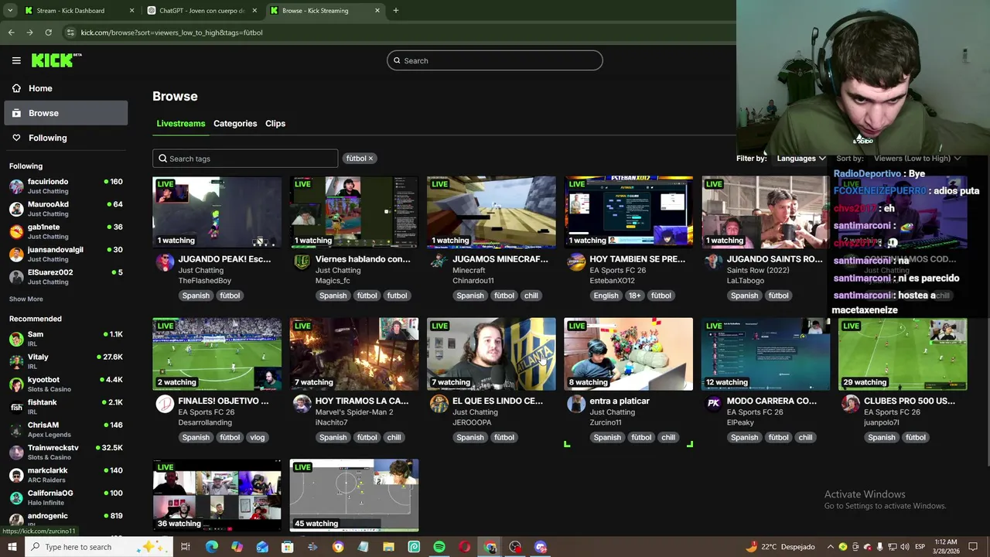Open ElSuarez002's followed channel
990x557 pixels.
click(66, 277)
